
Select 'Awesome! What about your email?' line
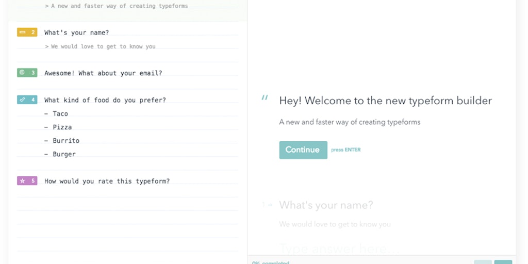103,73
